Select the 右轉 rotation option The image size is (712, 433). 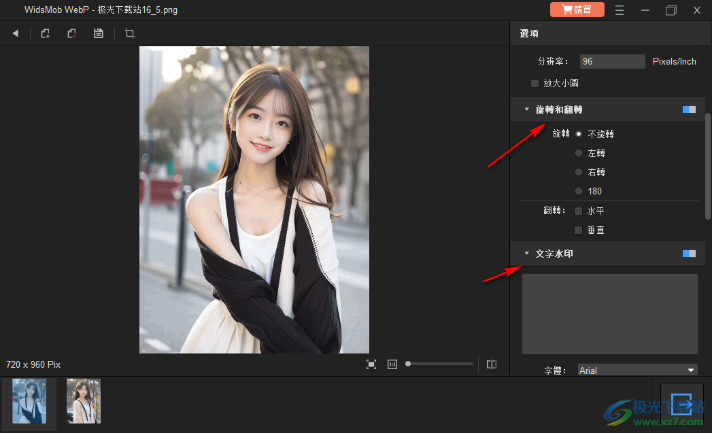pos(579,172)
